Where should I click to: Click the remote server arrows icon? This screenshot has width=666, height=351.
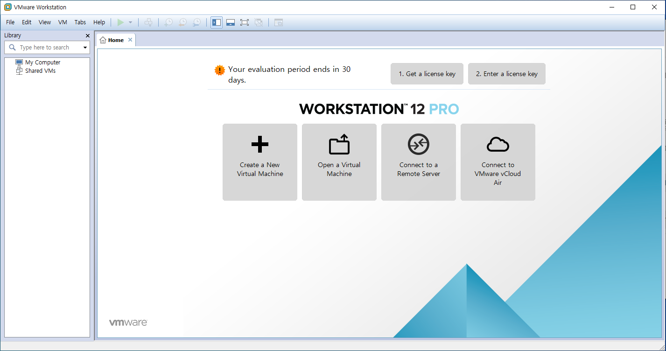tap(419, 144)
